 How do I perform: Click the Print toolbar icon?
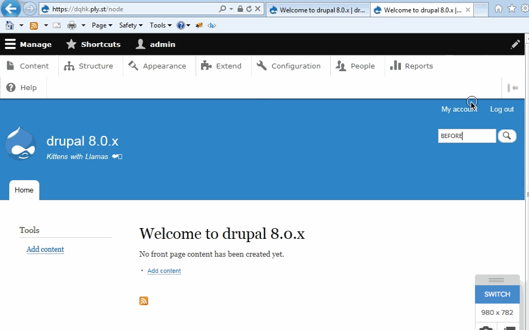click(x=71, y=25)
